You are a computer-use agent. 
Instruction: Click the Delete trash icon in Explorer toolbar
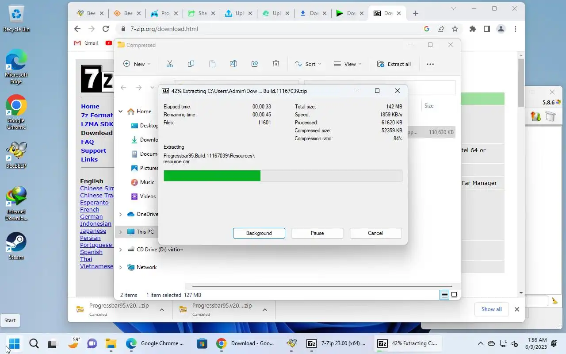(276, 64)
